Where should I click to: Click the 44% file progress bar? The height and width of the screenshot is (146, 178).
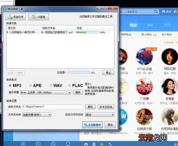[x=87, y=32]
